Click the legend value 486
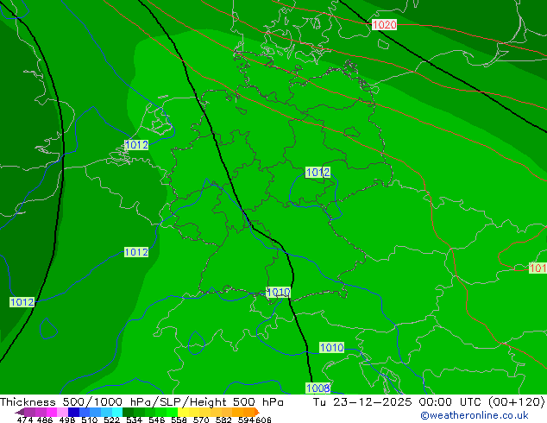 [x=45, y=420]
